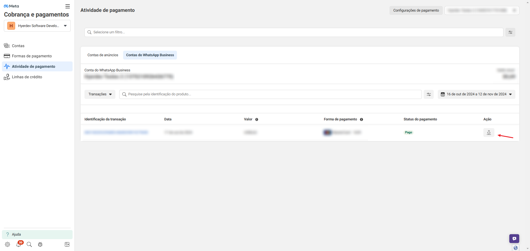Screen dimensions: 530x251
Task: Select Contas do WhatsApp Business tab
Action: click(x=150, y=55)
